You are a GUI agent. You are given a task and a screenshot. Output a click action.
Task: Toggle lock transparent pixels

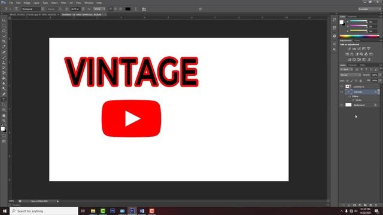(x=347, y=81)
